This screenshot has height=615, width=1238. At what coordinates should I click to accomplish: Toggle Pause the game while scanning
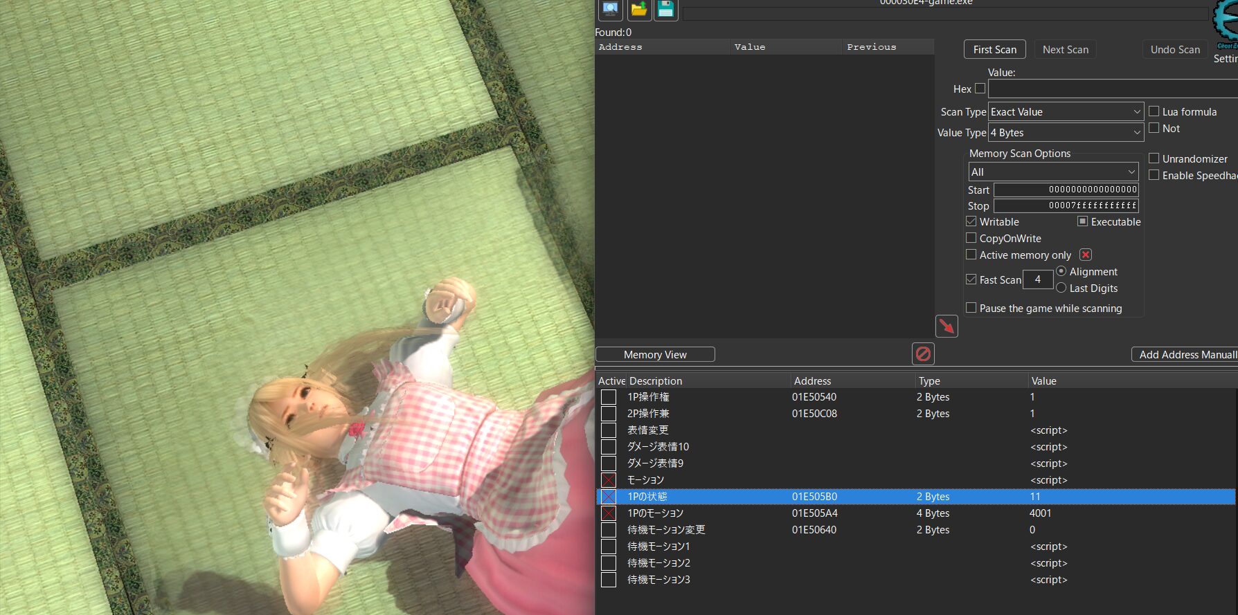tap(971, 308)
